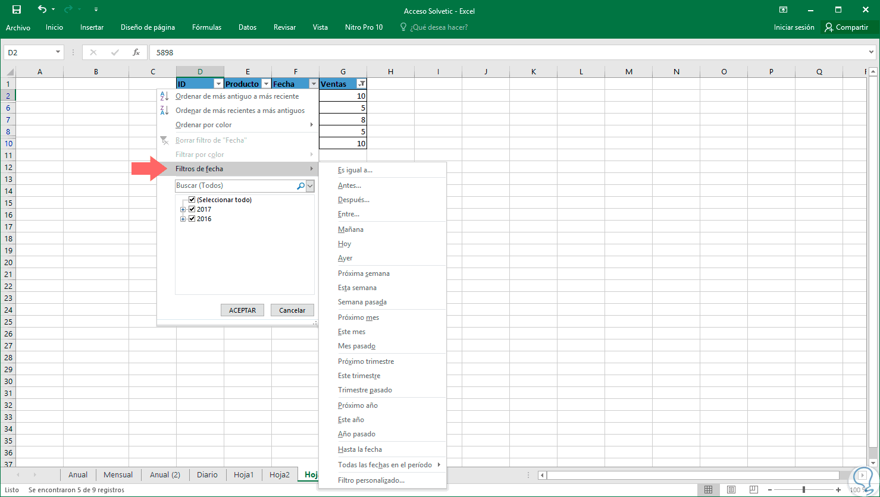
Task: Click the insert function fx icon
Action: (x=136, y=52)
